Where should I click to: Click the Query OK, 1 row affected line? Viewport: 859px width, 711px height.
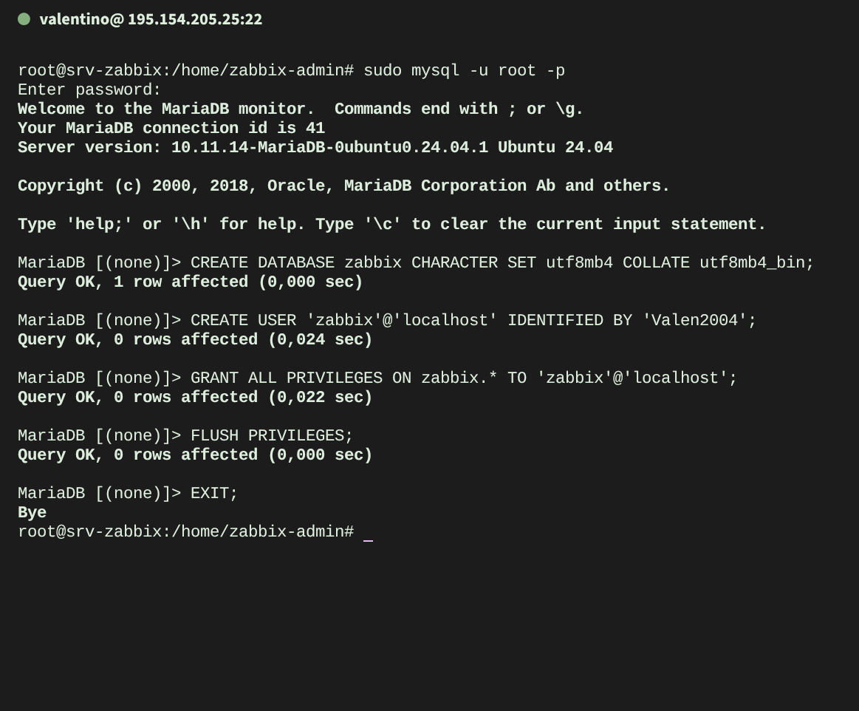191,282
